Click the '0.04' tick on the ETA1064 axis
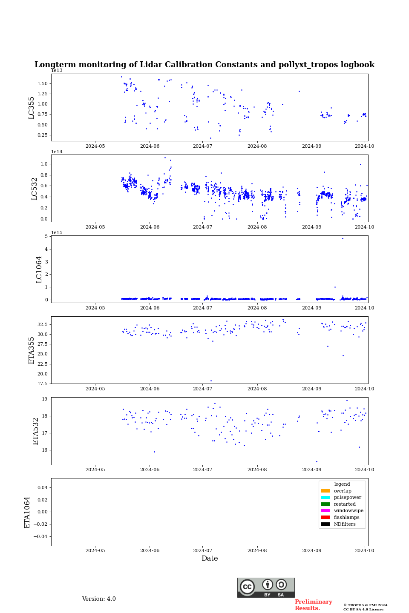Image resolution: width=409 pixels, height=613 pixels. tap(43, 487)
